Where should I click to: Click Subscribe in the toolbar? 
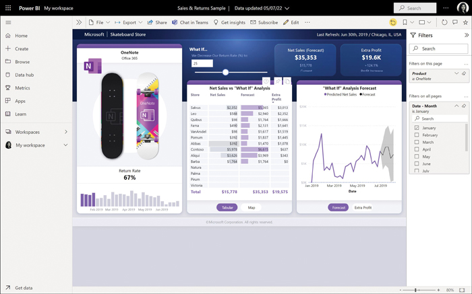[x=264, y=22]
